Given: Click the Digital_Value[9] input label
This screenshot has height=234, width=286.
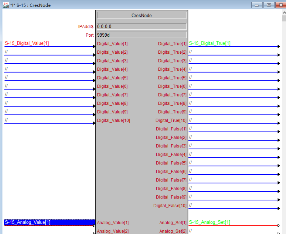Looking at the screenshot, I should (112, 112).
